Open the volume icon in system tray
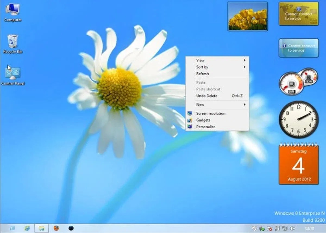Viewport: 326px width, 233px height. coord(292,229)
